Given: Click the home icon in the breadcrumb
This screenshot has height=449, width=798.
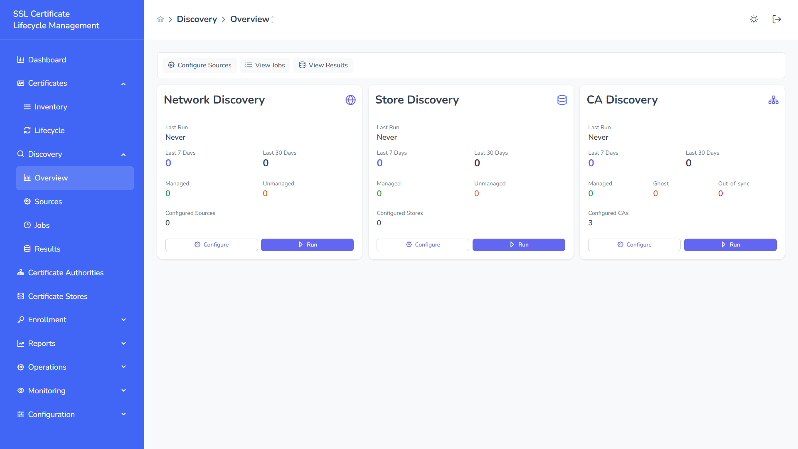Looking at the screenshot, I should (x=160, y=19).
